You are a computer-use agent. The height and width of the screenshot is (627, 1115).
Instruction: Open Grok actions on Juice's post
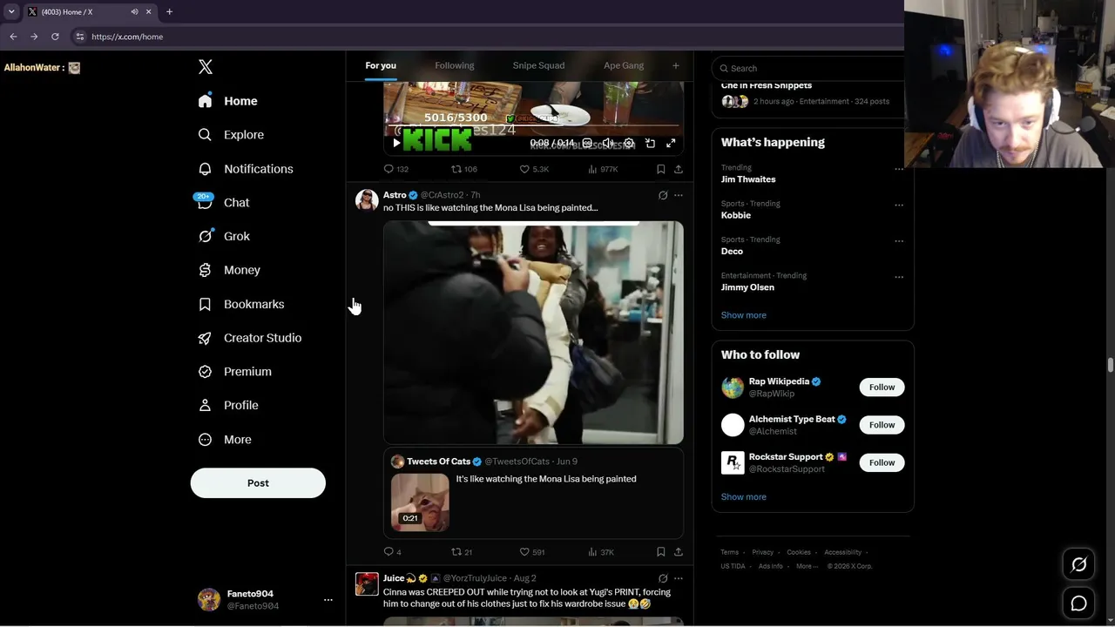(x=663, y=578)
